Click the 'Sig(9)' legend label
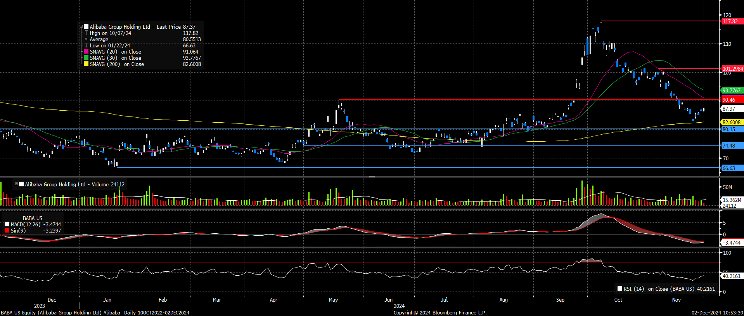 [18, 231]
